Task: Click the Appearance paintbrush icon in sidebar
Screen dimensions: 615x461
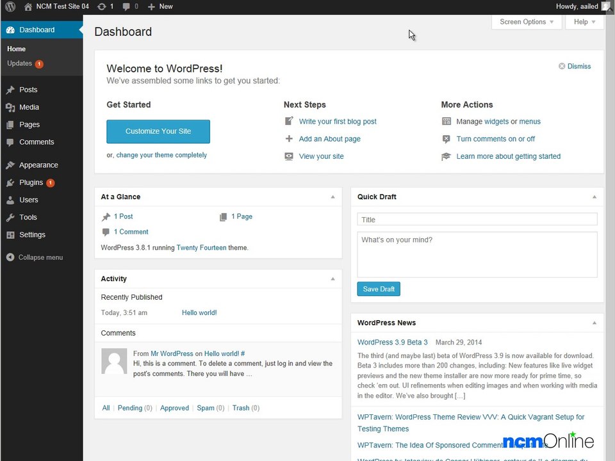Action: 10,165
